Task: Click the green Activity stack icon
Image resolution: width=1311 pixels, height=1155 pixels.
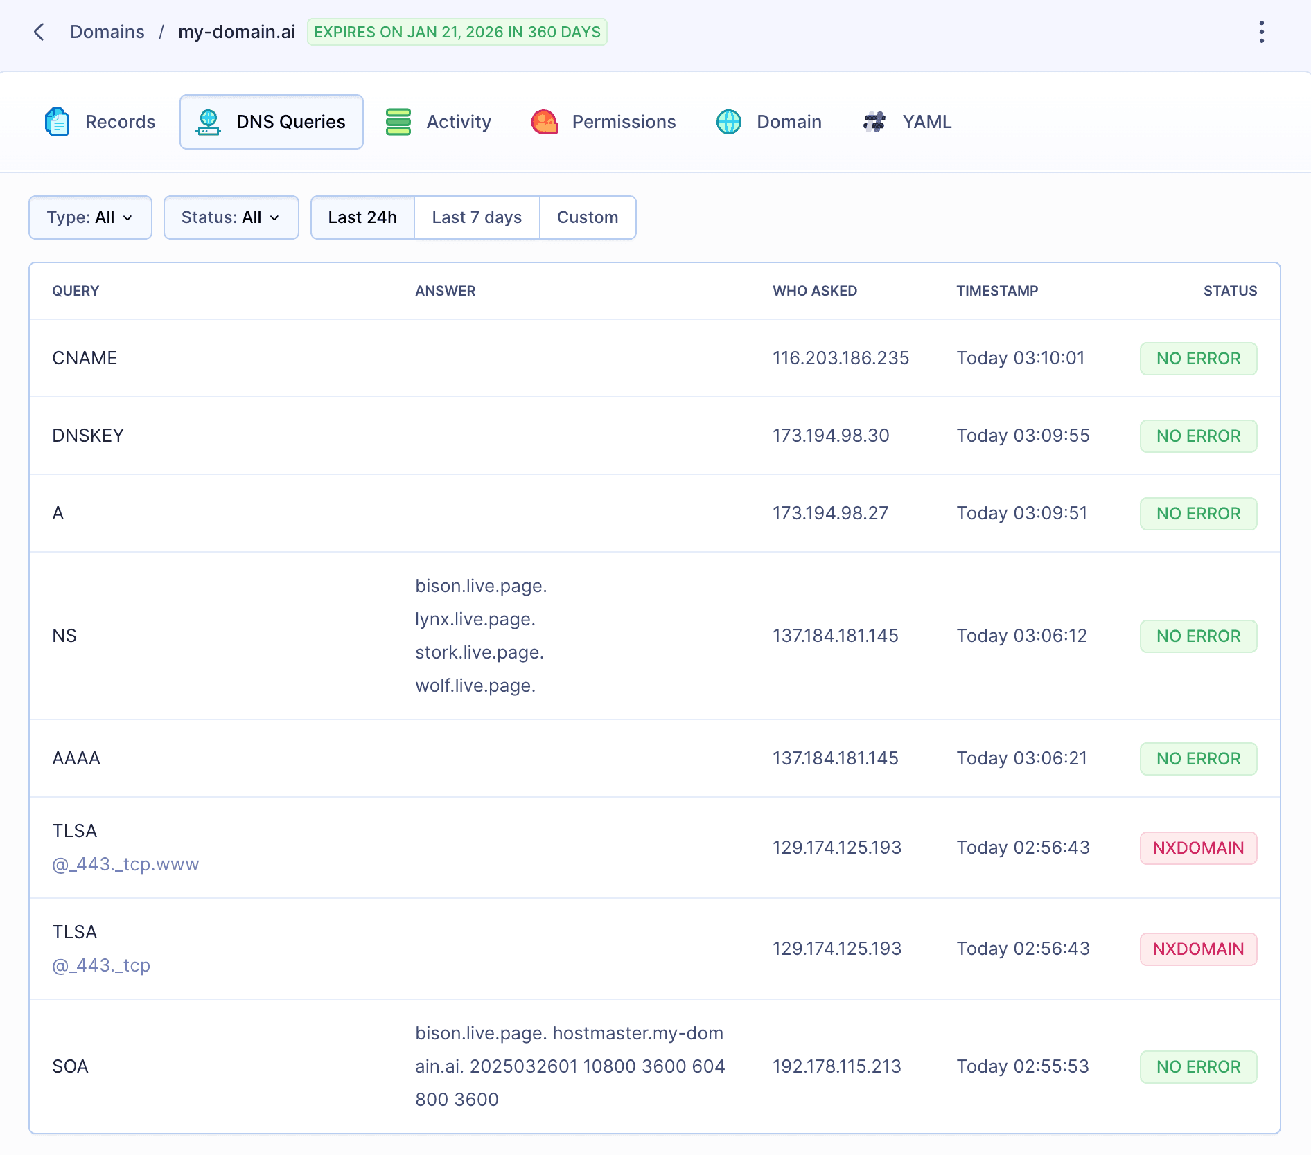Action: click(x=398, y=122)
